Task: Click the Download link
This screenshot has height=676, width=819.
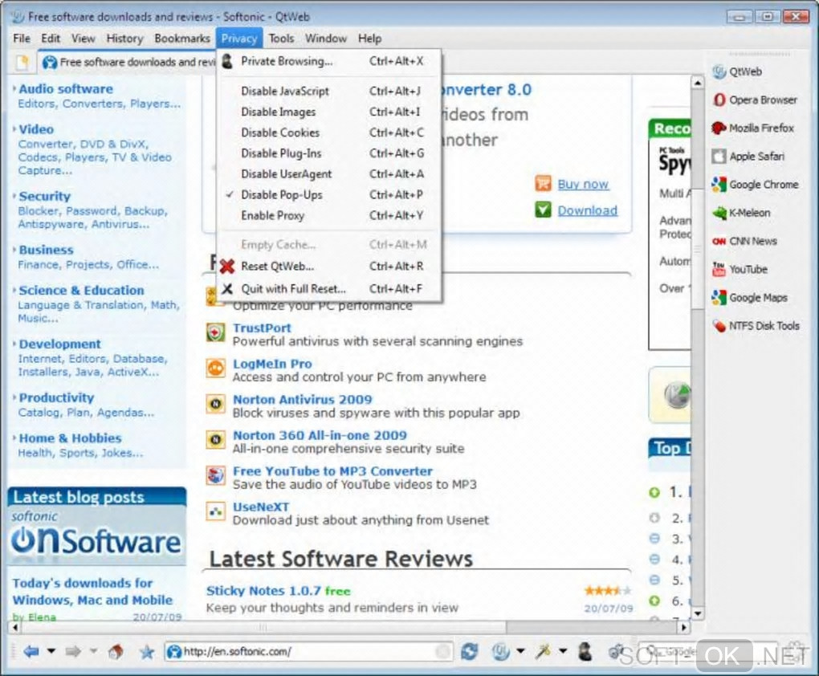Action: coord(587,210)
